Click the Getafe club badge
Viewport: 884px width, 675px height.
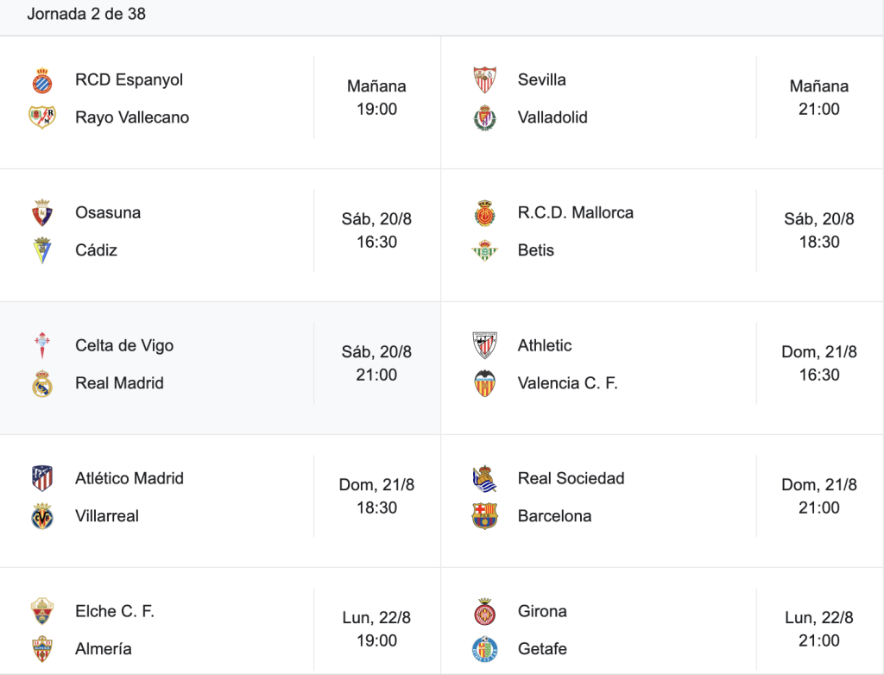[485, 649]
